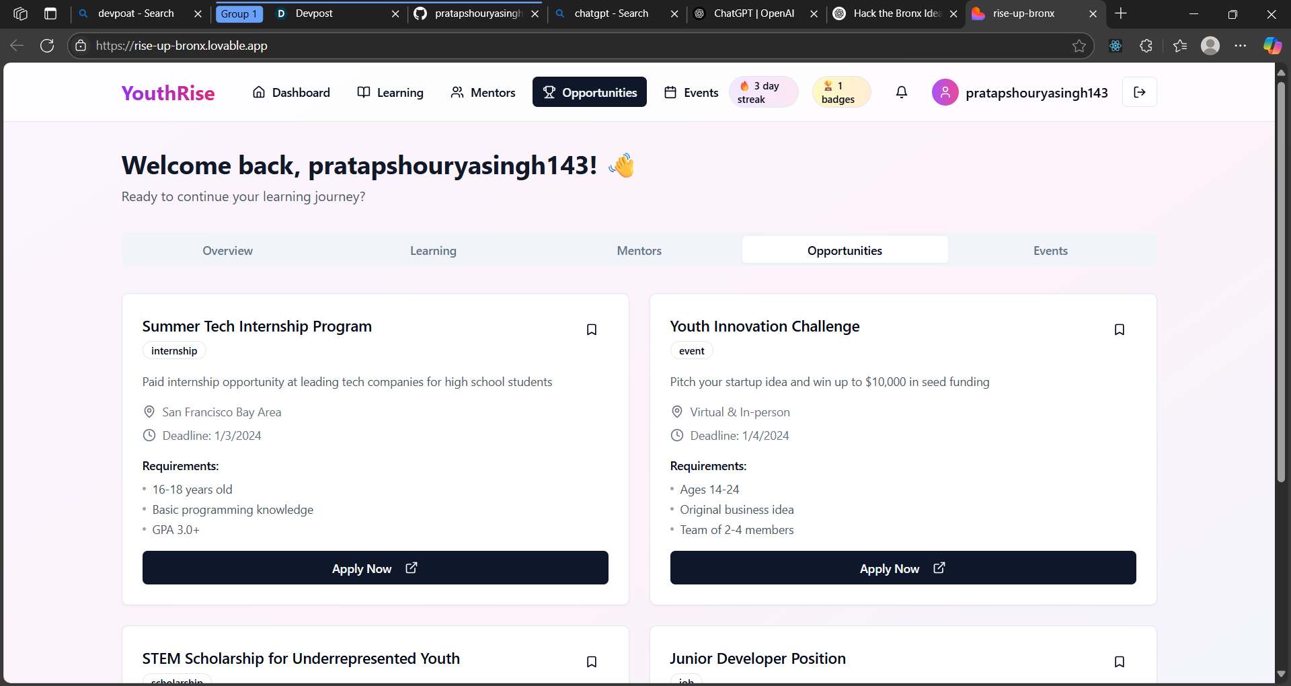The image size is (1291, 686).
Task: Reload the page with refresh button
Action: click(x=47, y=46)
